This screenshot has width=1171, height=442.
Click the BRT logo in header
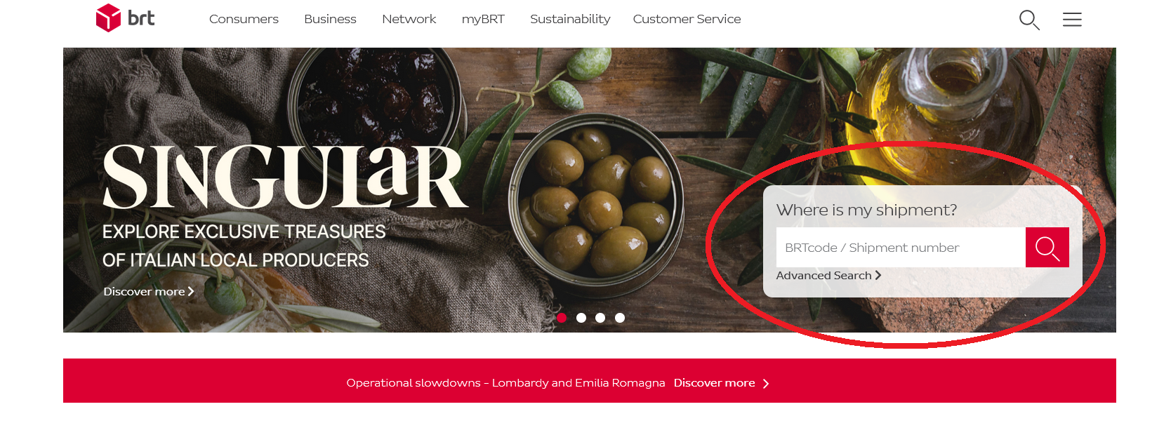coord(125,18)
